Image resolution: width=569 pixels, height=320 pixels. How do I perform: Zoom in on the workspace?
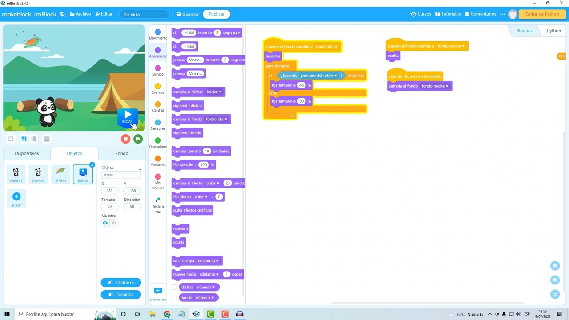click(x=555, y=266)
